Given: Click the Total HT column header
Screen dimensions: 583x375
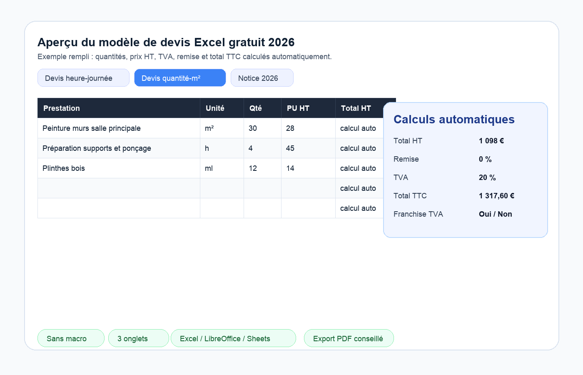Looking at the screenshot, I should click(359, 108).
